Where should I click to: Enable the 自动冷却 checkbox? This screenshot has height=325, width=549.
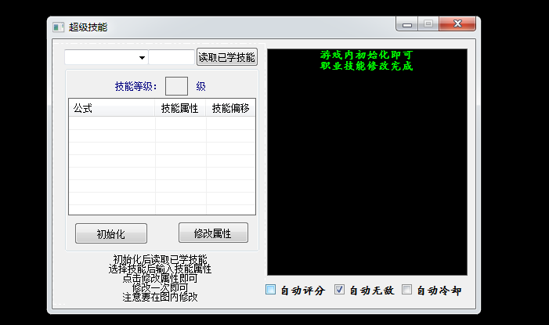coord(406,289)
